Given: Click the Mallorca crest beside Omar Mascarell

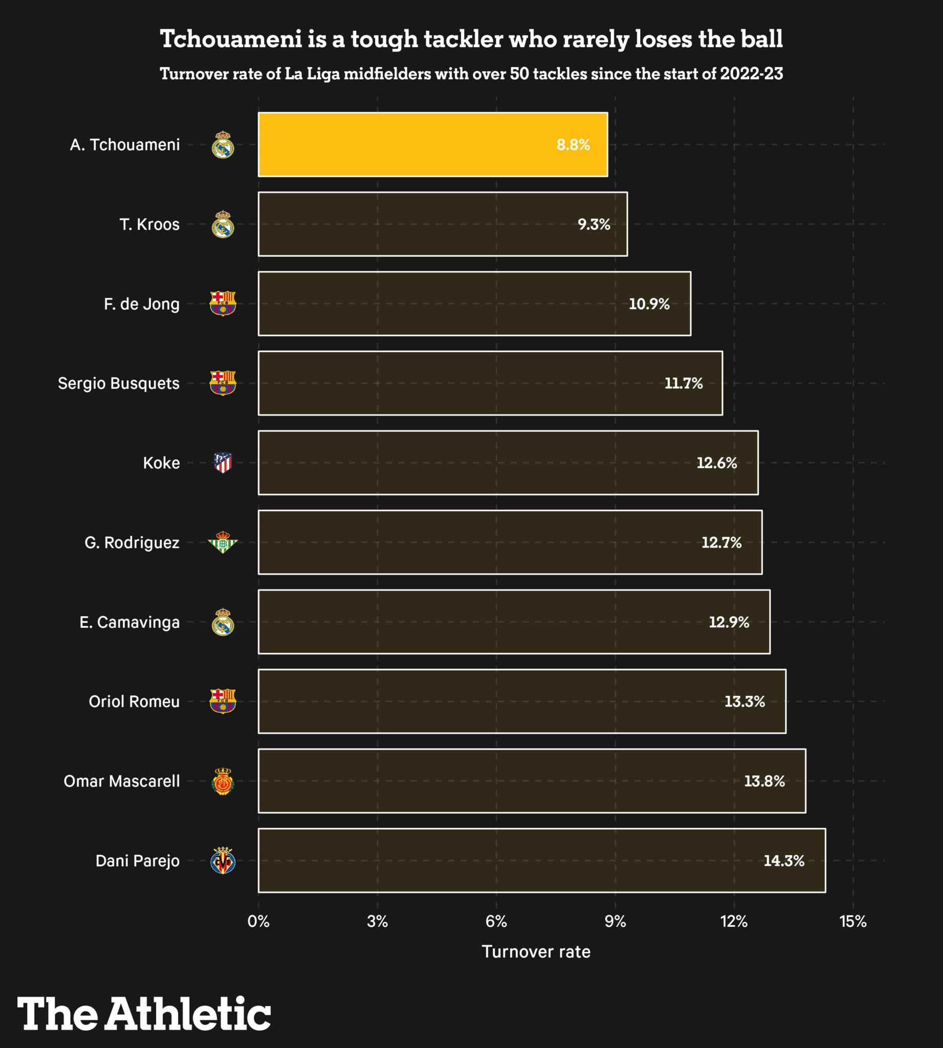Looking at the screenshot, I should click(x=223, y=781).
